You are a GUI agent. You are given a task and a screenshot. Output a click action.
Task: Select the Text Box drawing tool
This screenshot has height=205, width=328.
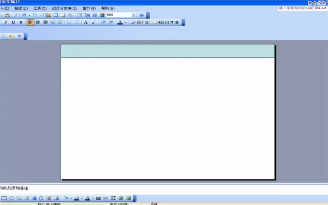(x=19, y=198)
